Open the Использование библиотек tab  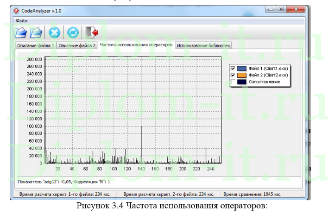point(204,45)
